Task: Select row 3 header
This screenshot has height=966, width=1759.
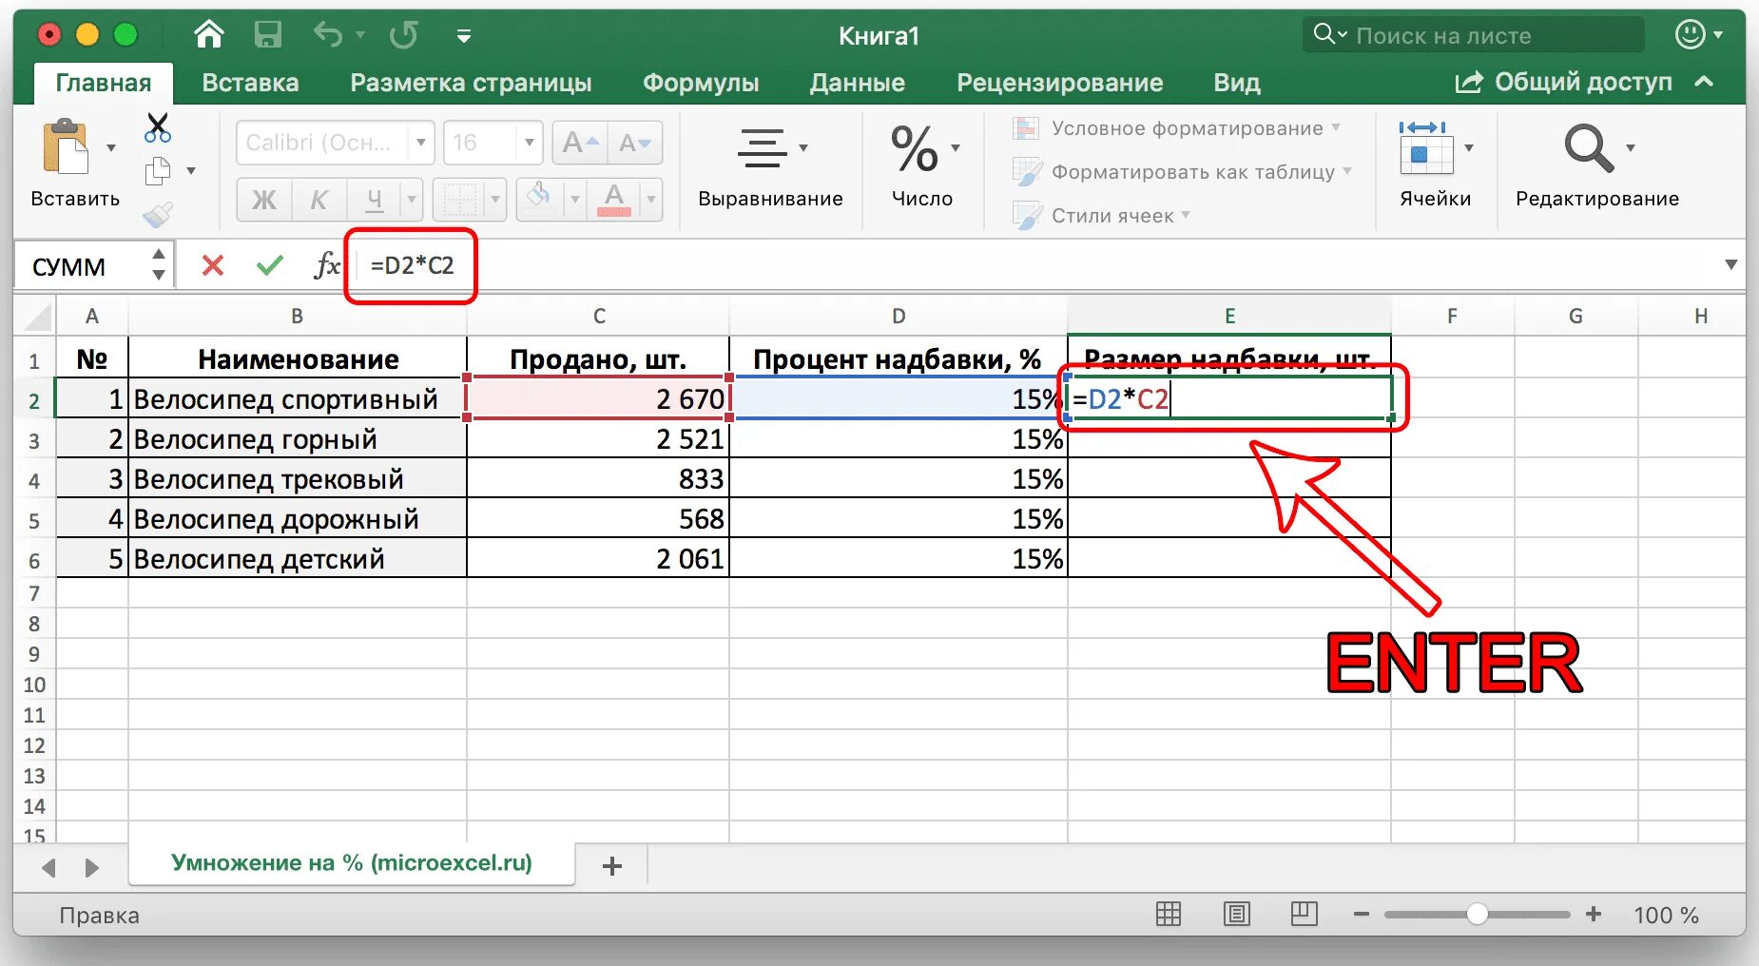Action: 34,441
